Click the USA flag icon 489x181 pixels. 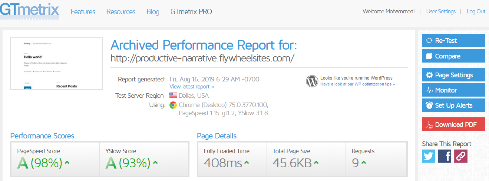173,95
